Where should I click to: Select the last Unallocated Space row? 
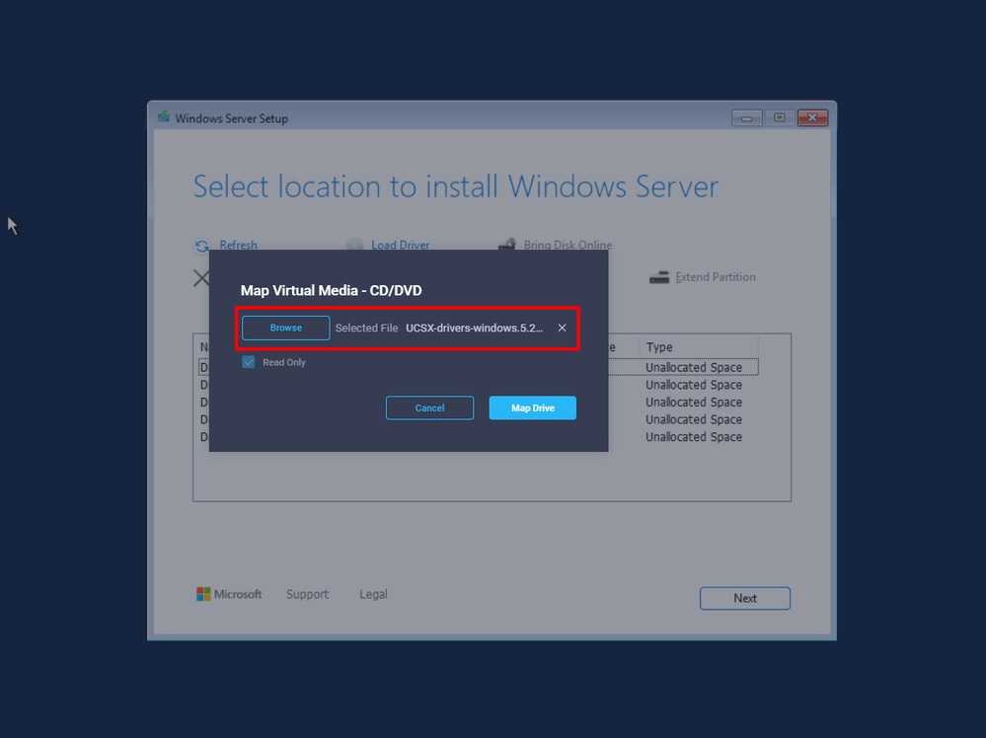(694, 436)
